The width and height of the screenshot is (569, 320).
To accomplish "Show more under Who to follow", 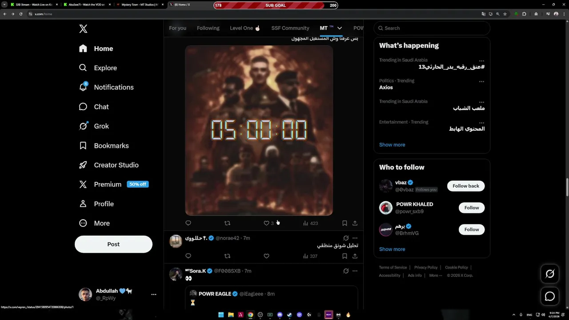I will [x=392, y=249].
